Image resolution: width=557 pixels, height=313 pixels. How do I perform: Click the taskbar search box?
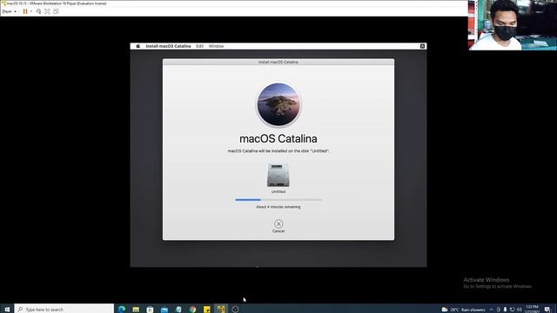click(x=64, y=310)
